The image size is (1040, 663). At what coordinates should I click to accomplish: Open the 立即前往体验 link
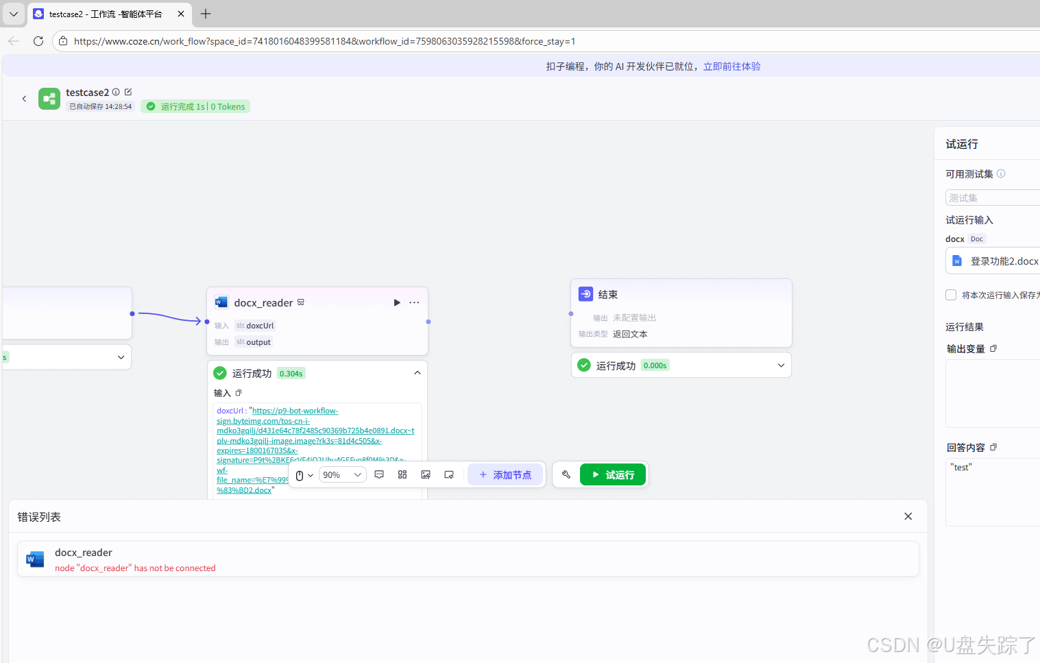click(731, 67)
